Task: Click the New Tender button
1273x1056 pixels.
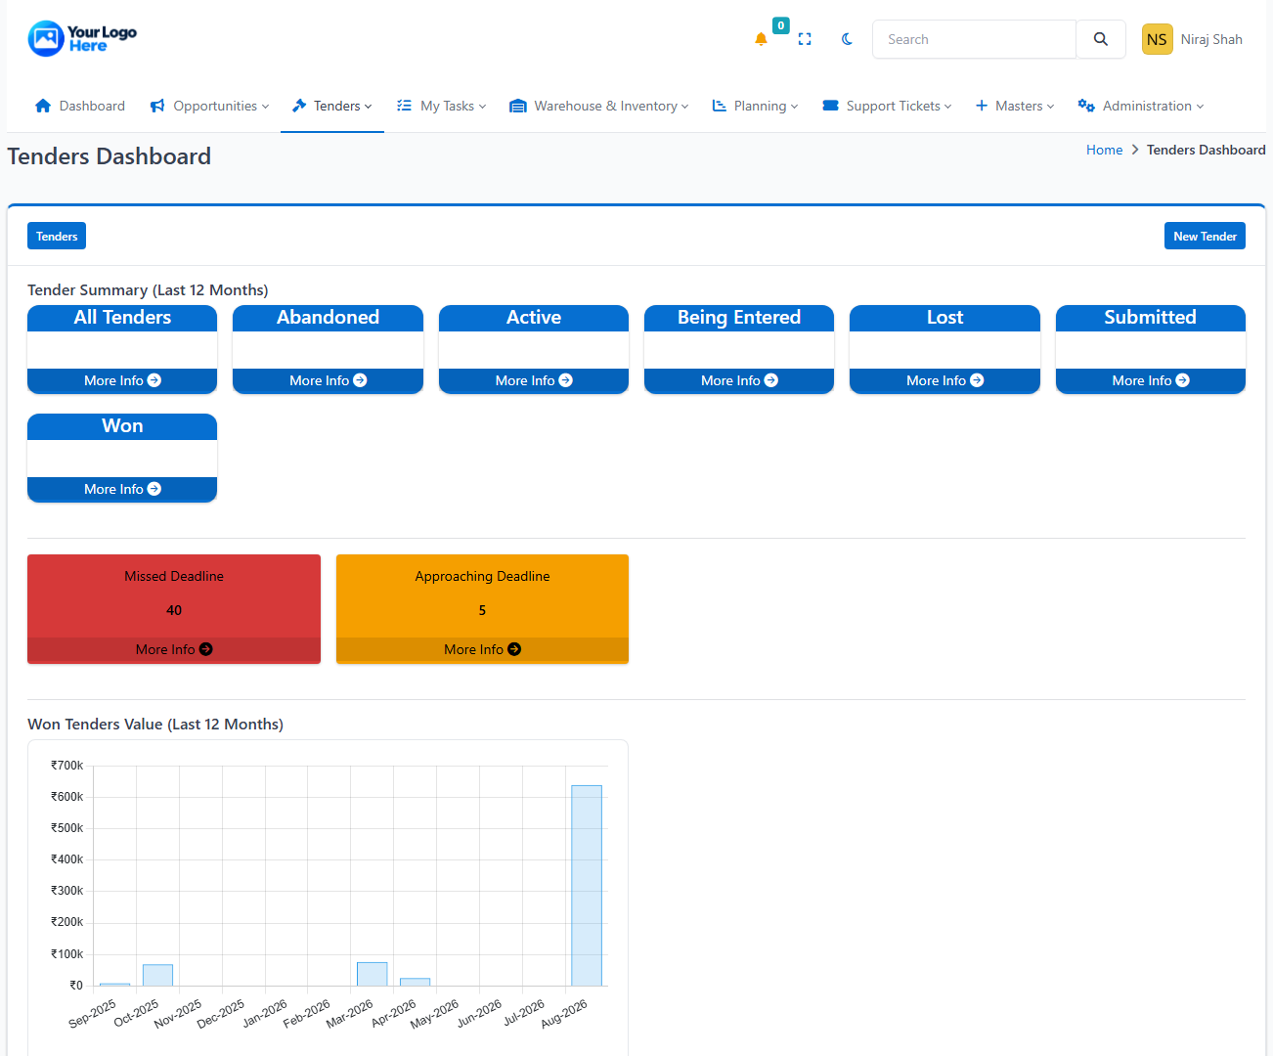Action: click(x=1205, y=236)
